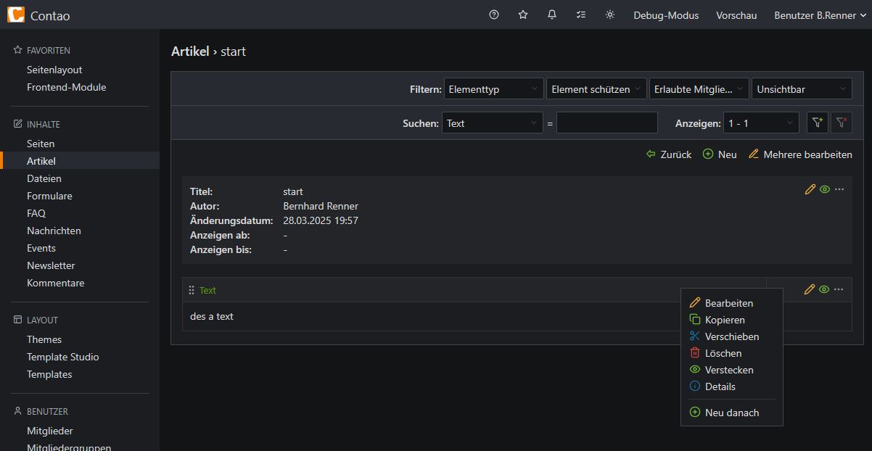Click the reset filter funnel icon
Image resolution: width=872 pixels, height=451 pixels.
tap(842, 123)
